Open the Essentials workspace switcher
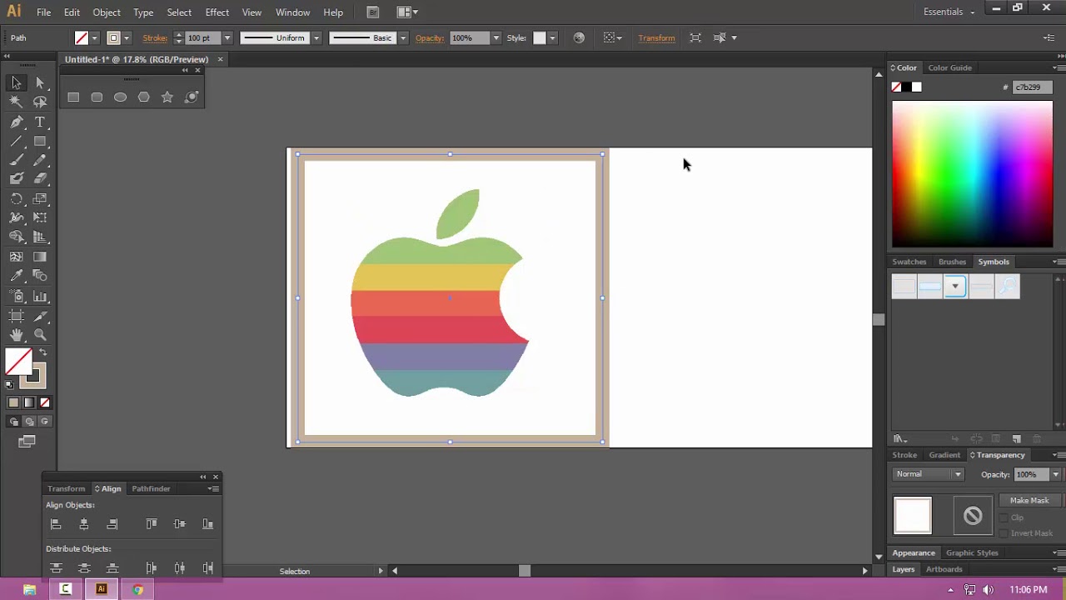This screenshot has height=600, width=1066. click(949, 12)
